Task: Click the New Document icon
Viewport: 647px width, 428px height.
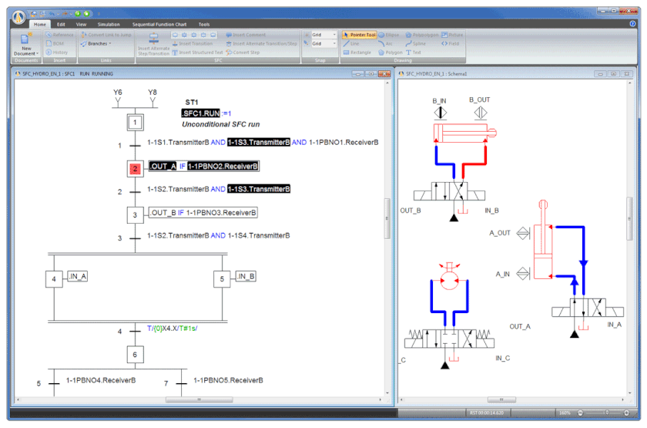Action: [25, 39]
